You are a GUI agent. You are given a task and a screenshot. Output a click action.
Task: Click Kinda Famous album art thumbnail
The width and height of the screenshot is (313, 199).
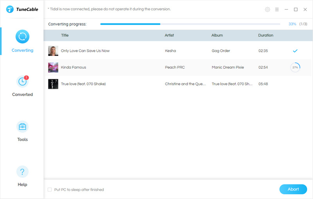pos(53,67)
